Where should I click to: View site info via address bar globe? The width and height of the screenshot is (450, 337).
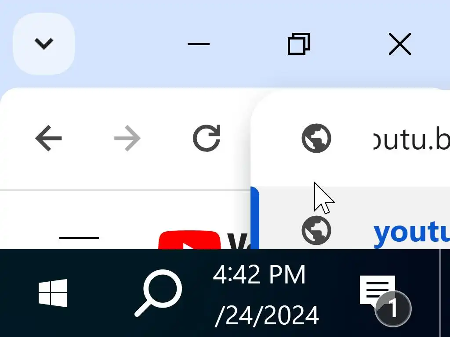click(x=316, y=138)
